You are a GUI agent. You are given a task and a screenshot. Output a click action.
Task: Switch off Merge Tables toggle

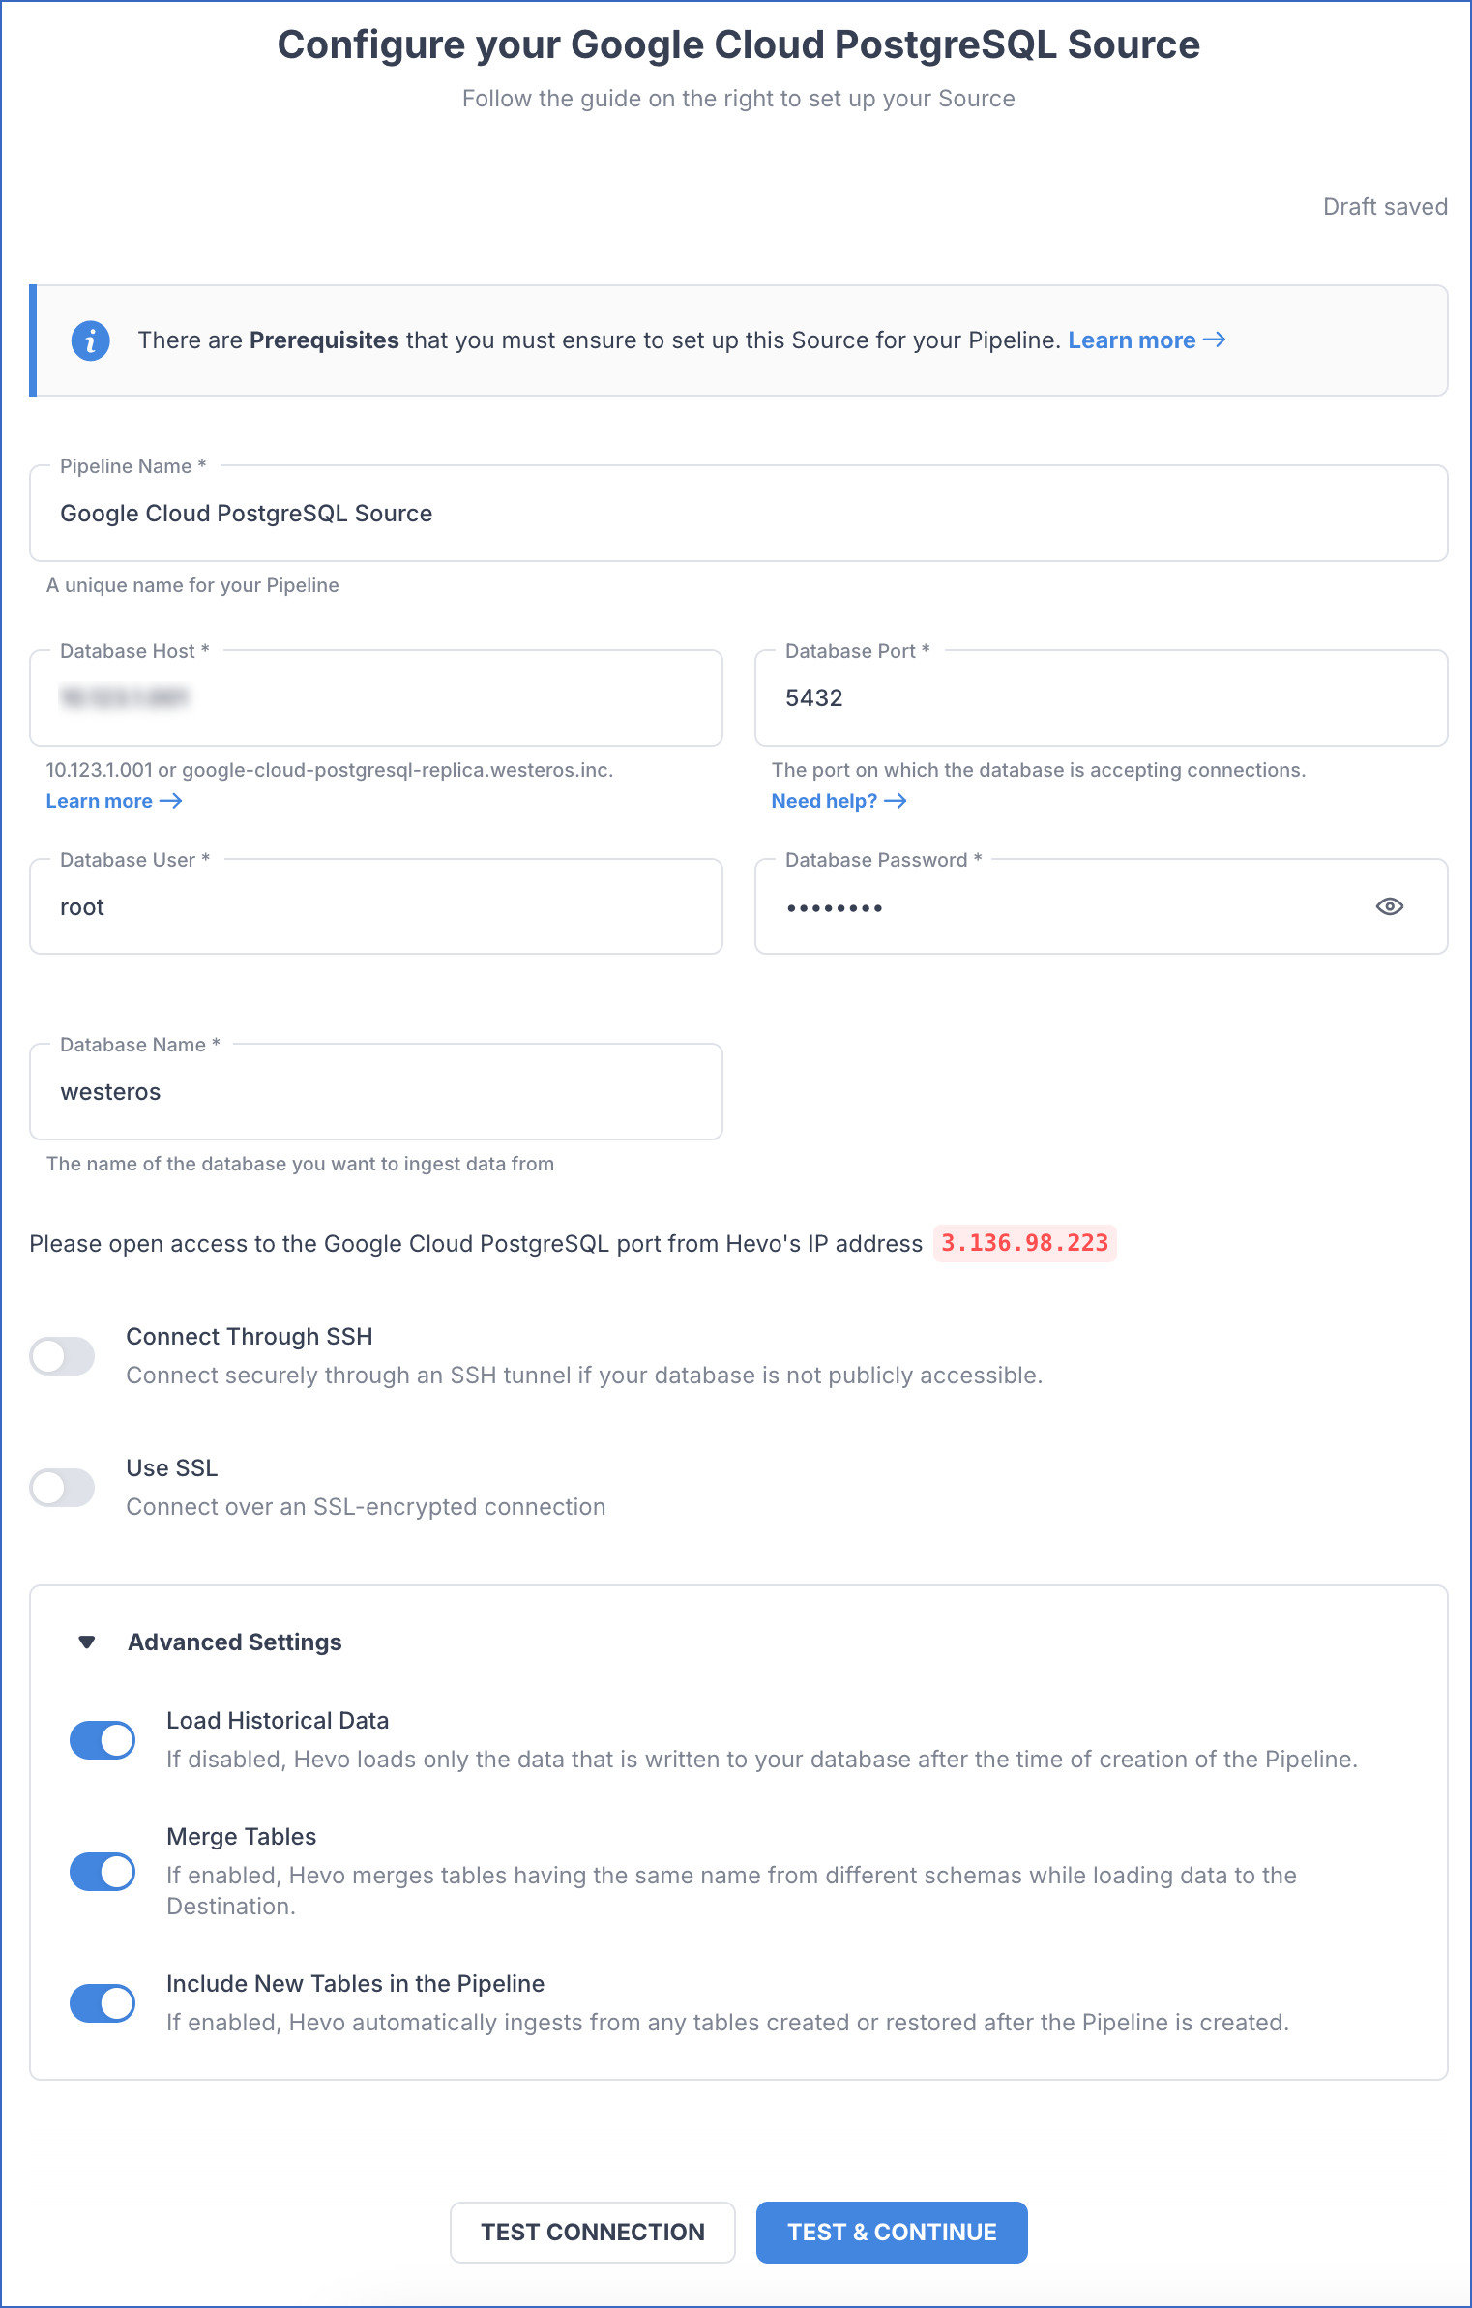tap(103, 1872)
